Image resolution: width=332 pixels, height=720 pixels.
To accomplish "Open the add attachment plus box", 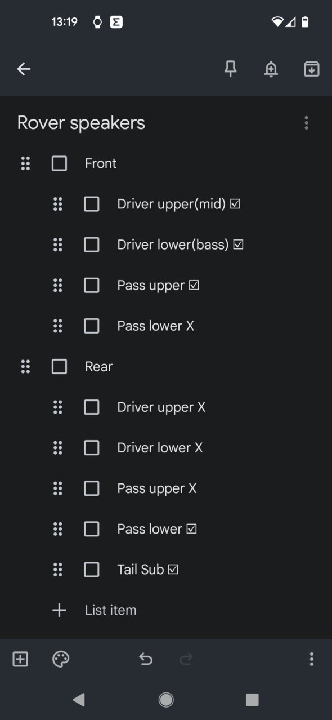I will (20, 659).
